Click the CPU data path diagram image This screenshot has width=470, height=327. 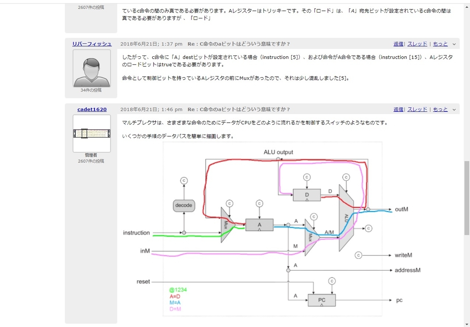coord(272,229)
